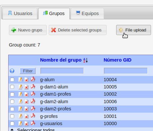Edit the g-dam2-profes group via pencil icon
The width and height of the screenshot is (153, 131).
tap(20, 109)
